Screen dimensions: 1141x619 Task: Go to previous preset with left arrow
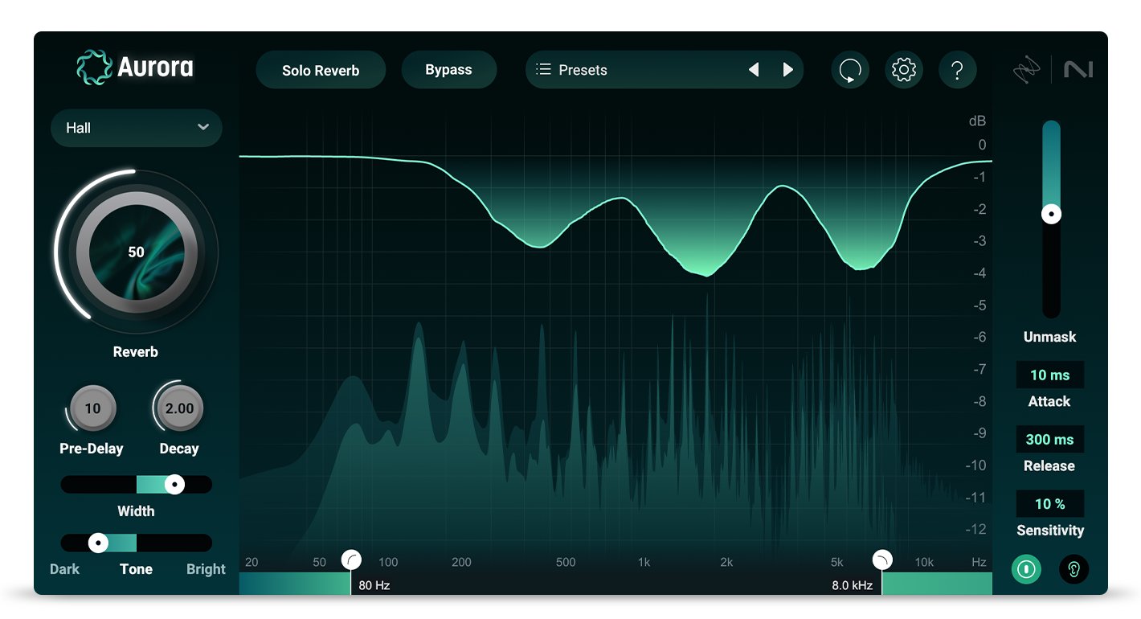[x=754, y=70]
